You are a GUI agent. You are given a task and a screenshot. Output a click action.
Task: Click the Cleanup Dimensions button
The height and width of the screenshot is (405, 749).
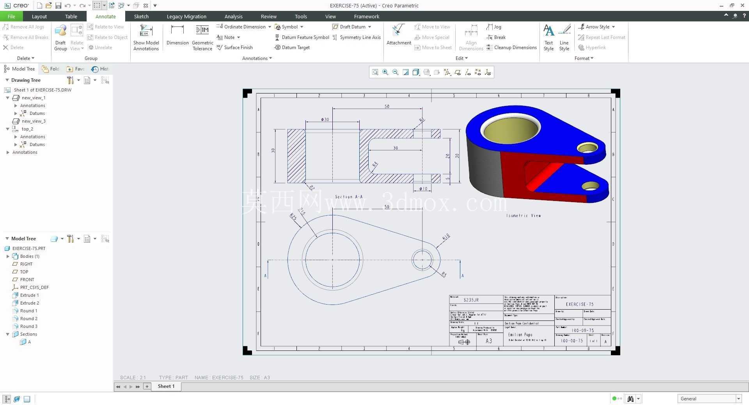pyautogui.click(x=511, y=48)
